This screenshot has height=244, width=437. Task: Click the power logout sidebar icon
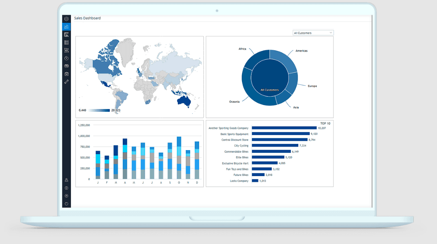67,204
